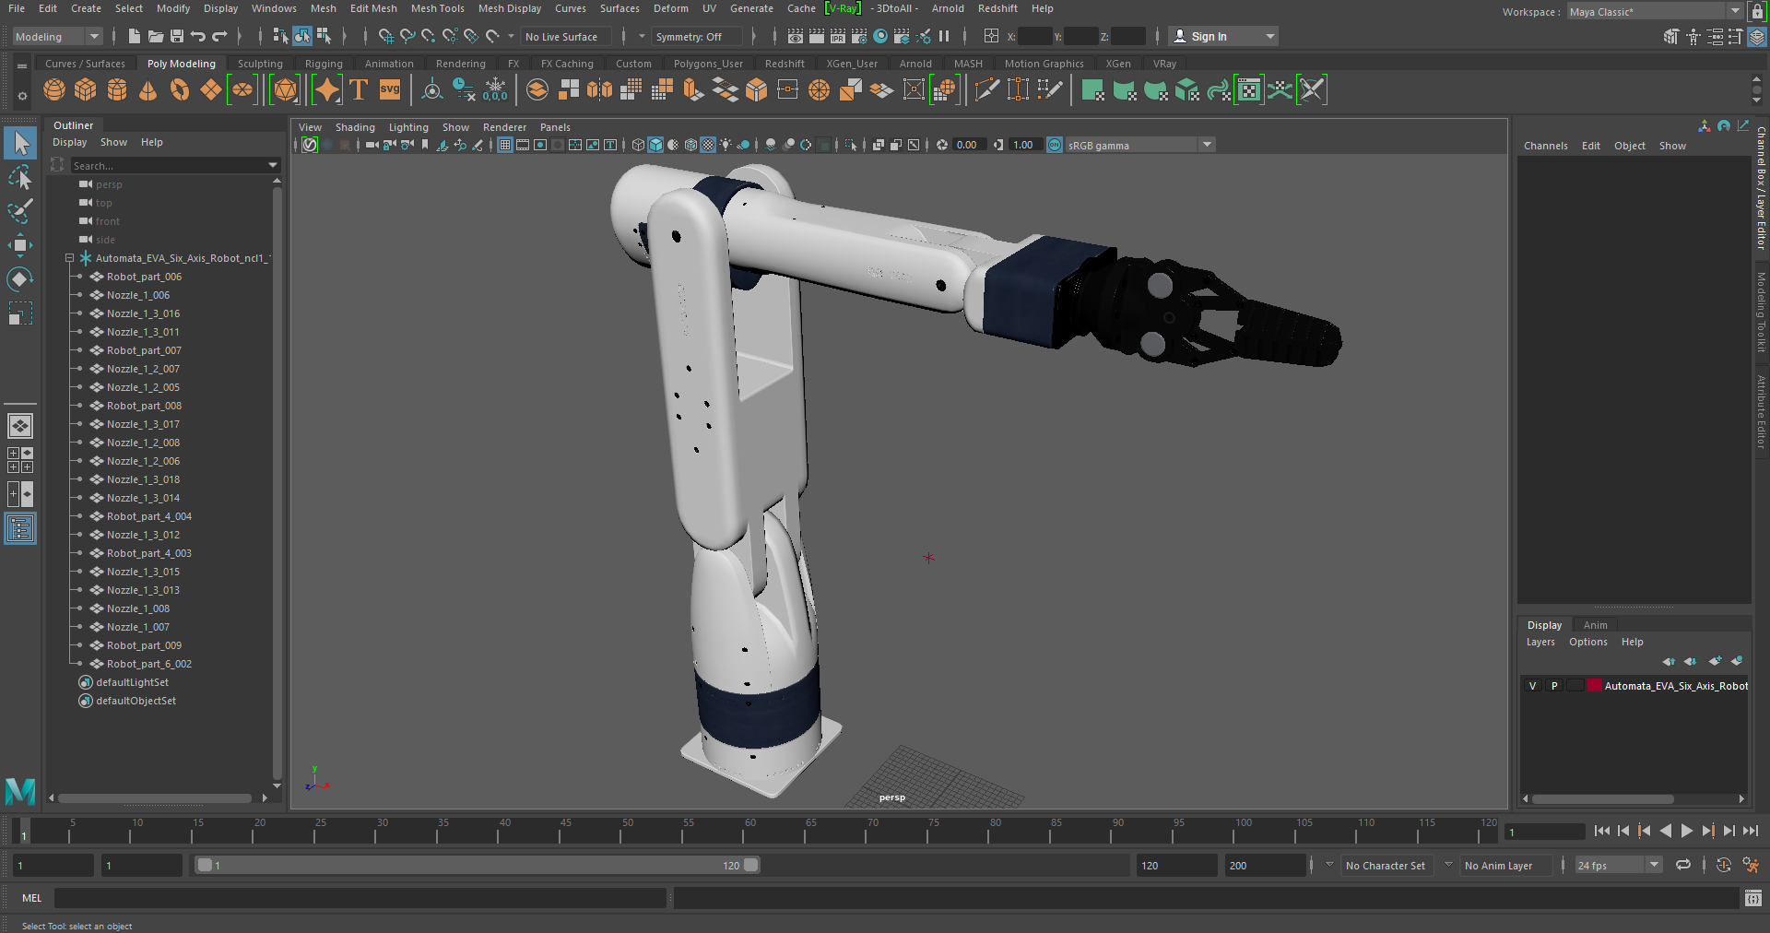Screen dimensions: 1770x933
Task: Switch to the Sculpting shelf tab
Action: (x=260, y=64)
